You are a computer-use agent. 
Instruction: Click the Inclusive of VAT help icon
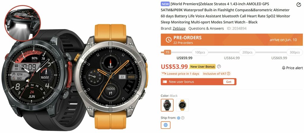pyautogui.click(x=229, y=73)
